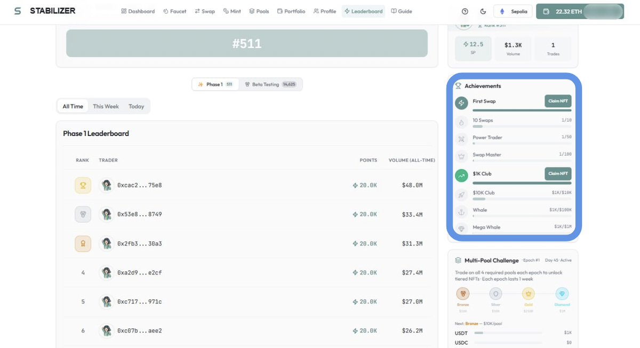Click the Gold tier crown badge
The image size is (640, 348).
point(529,294)
